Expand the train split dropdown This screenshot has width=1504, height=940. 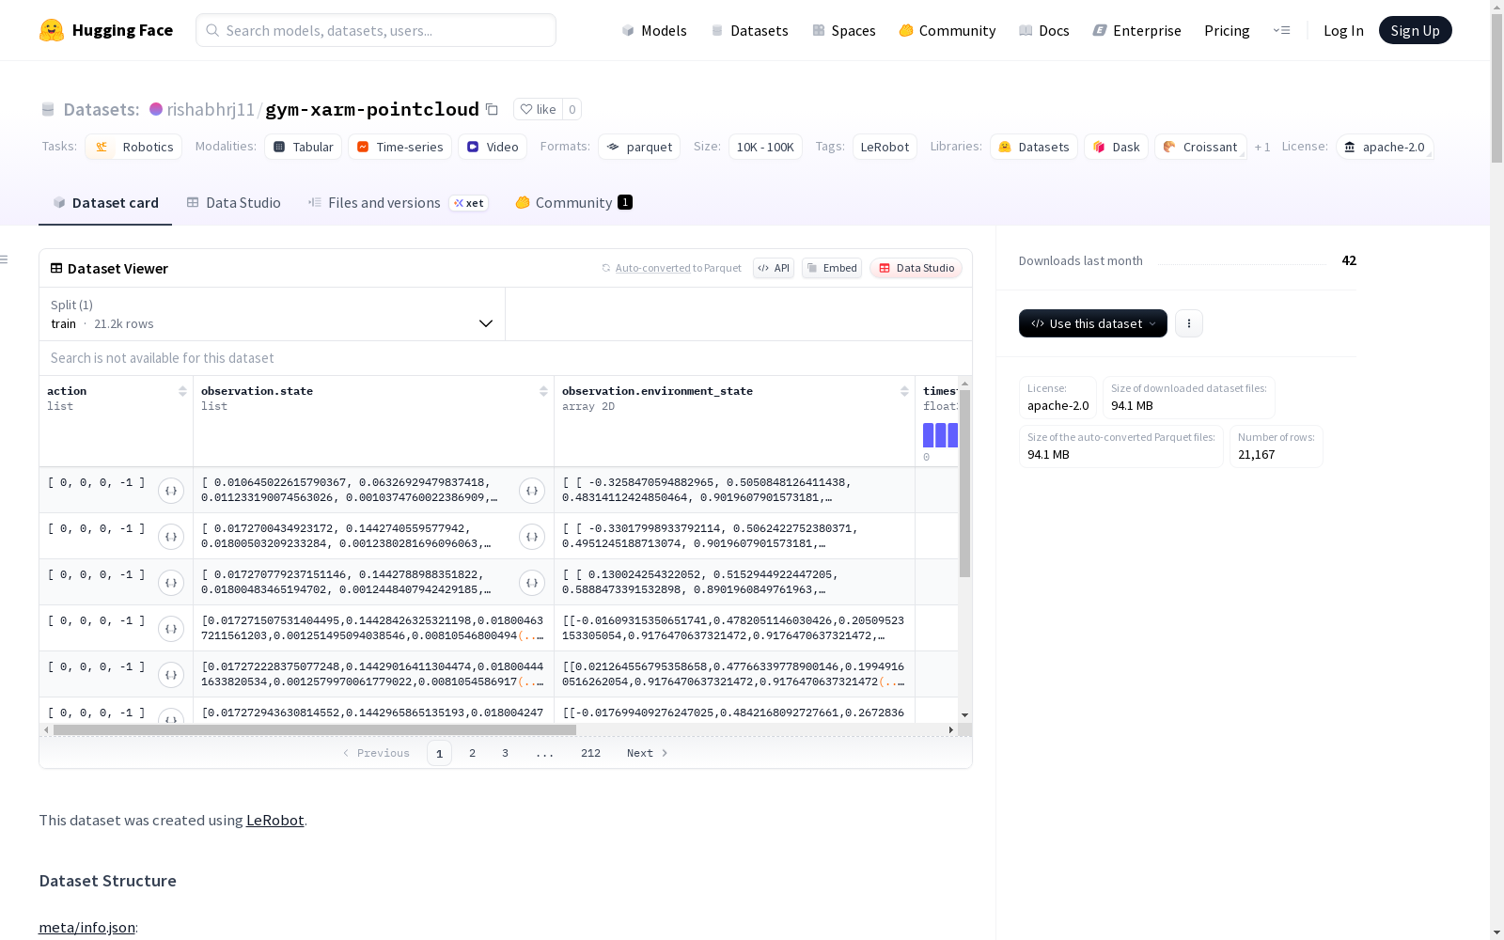(x=273, y=314)
